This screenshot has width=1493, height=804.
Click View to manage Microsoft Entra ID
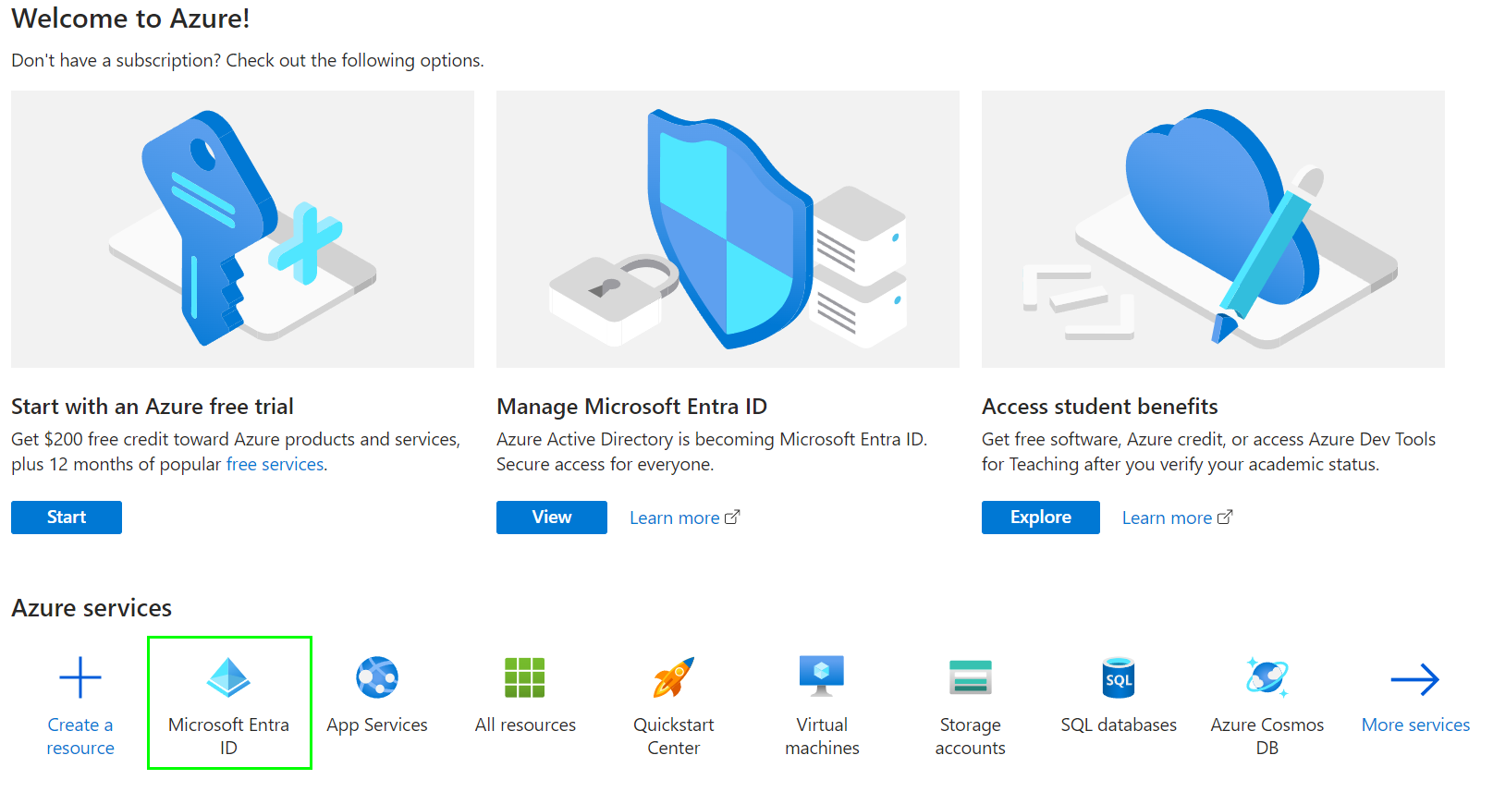(551, 517)
